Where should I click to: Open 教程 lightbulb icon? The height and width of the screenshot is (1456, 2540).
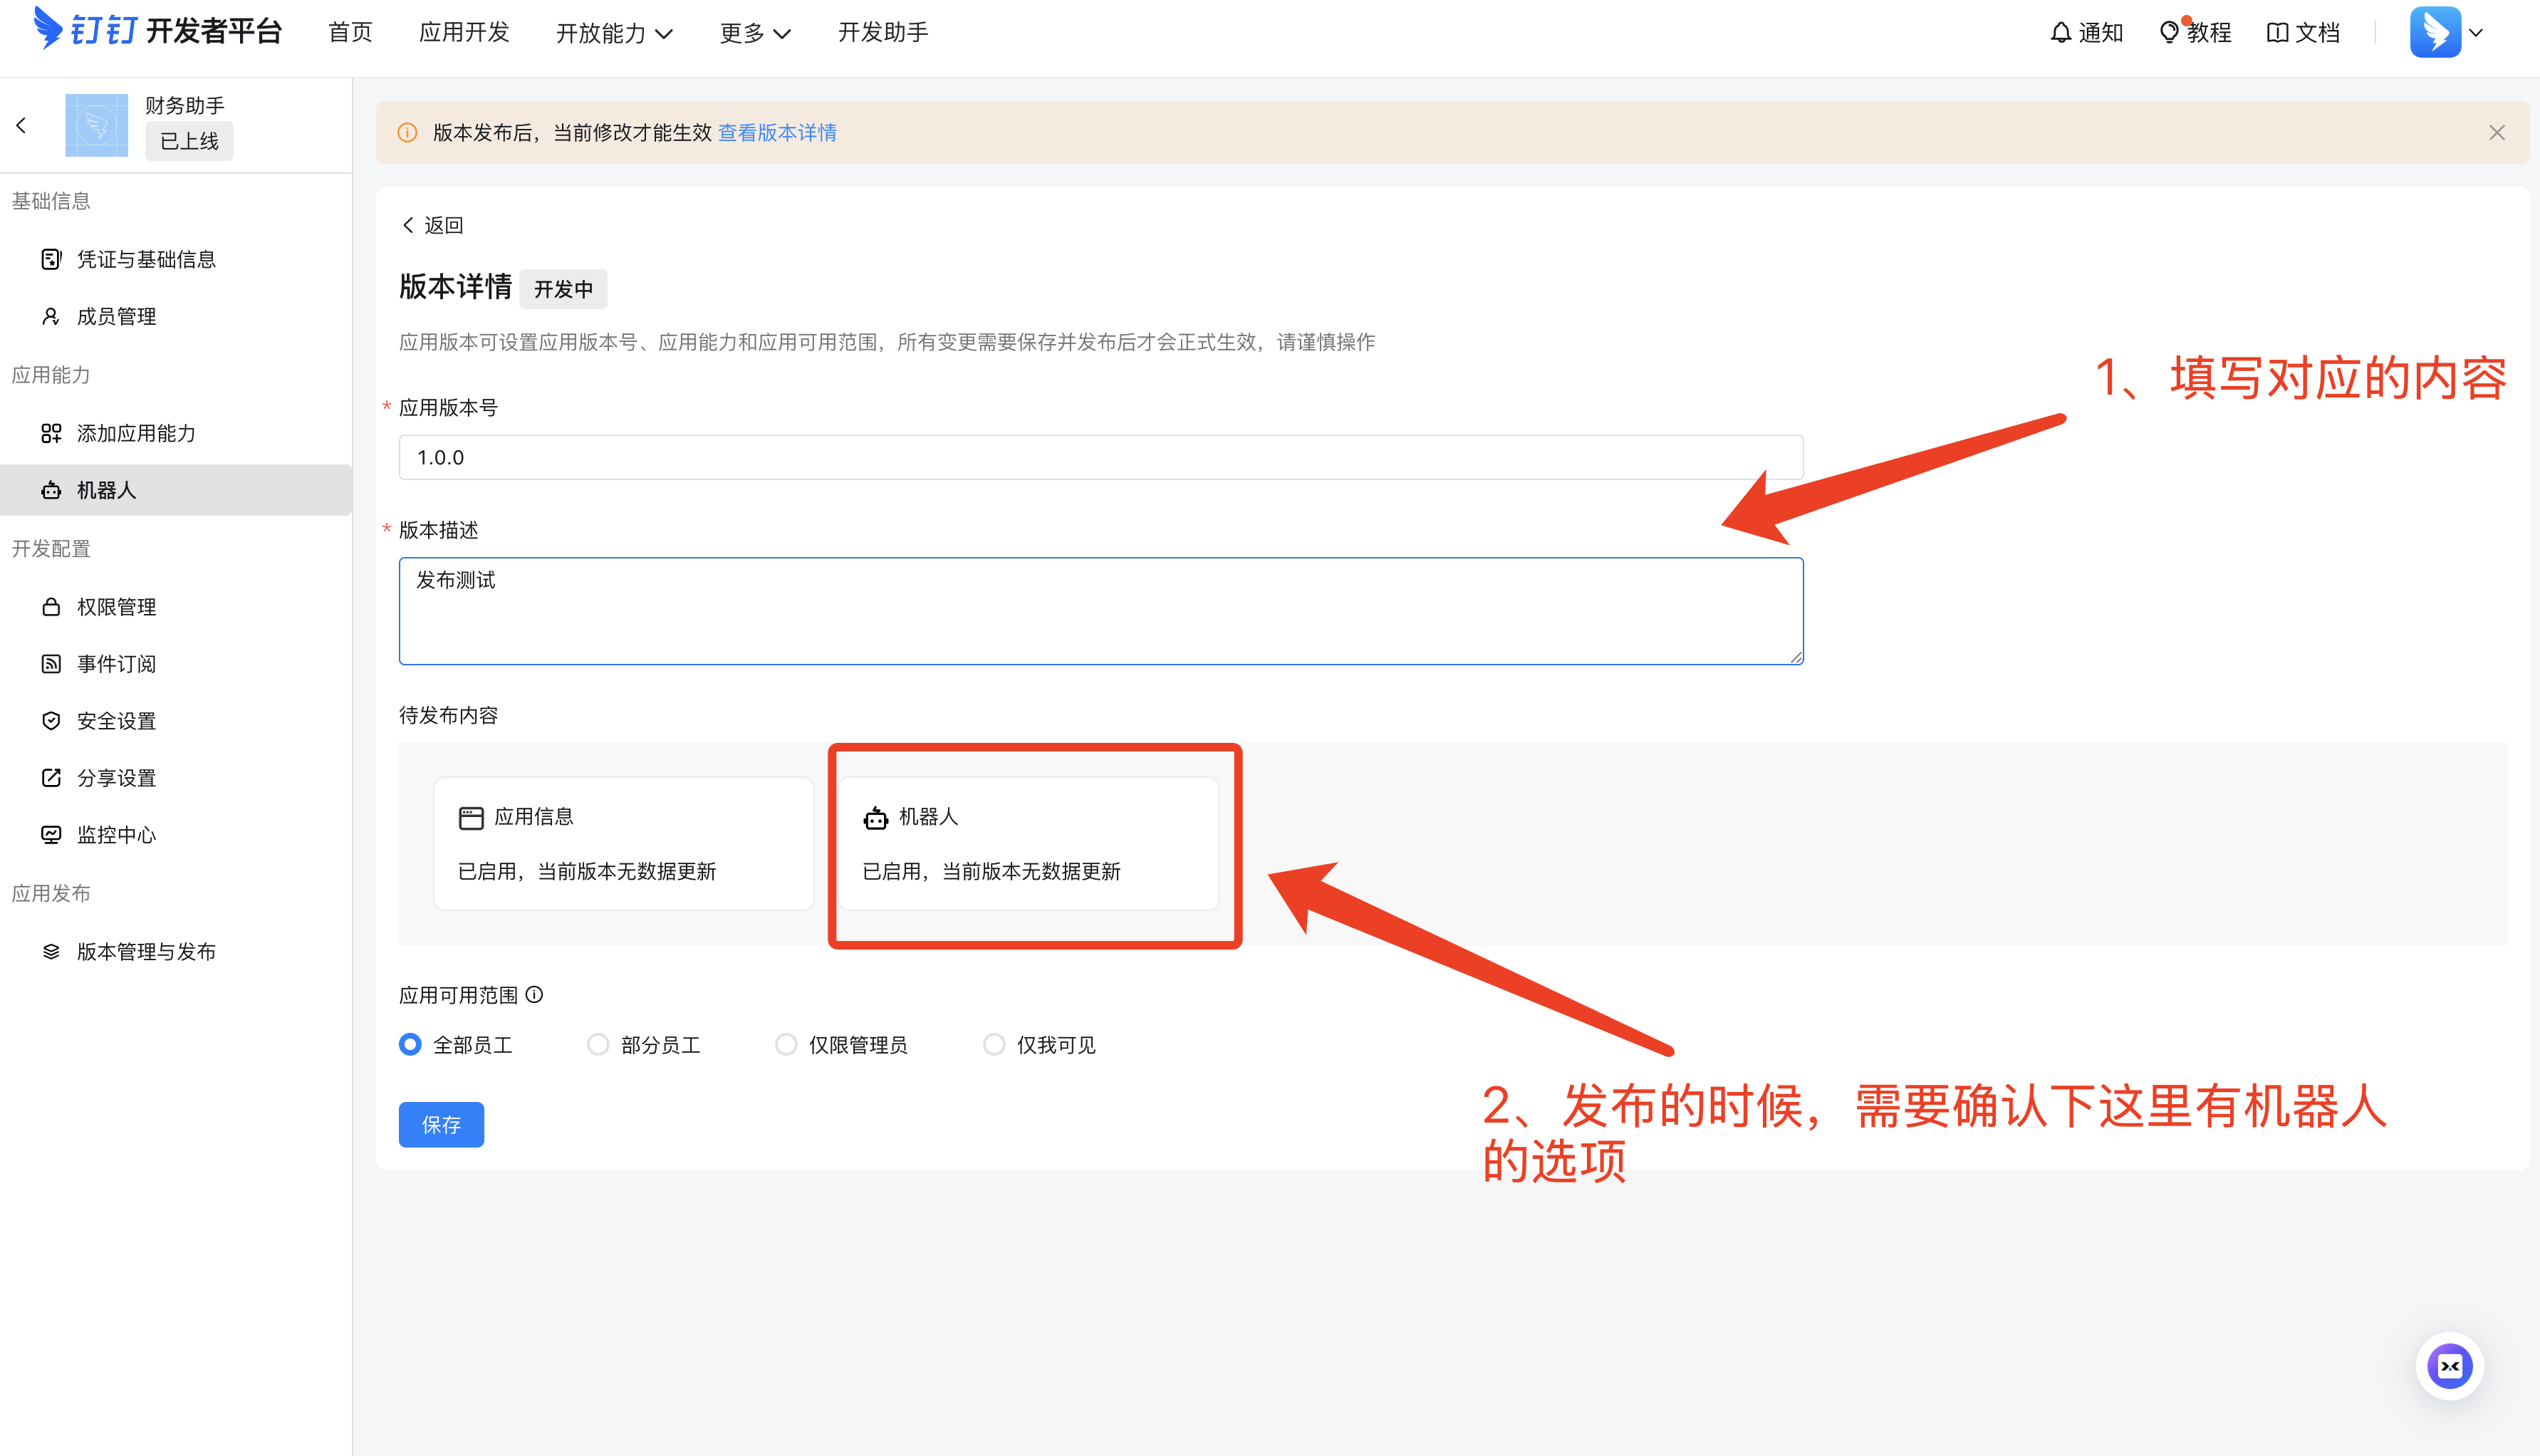(x=2168, y=33)
